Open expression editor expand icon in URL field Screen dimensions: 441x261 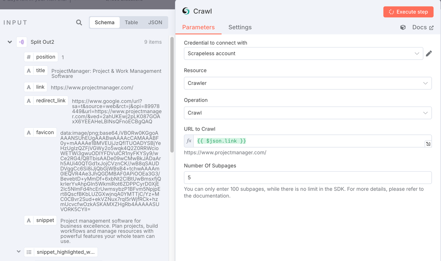428,144
